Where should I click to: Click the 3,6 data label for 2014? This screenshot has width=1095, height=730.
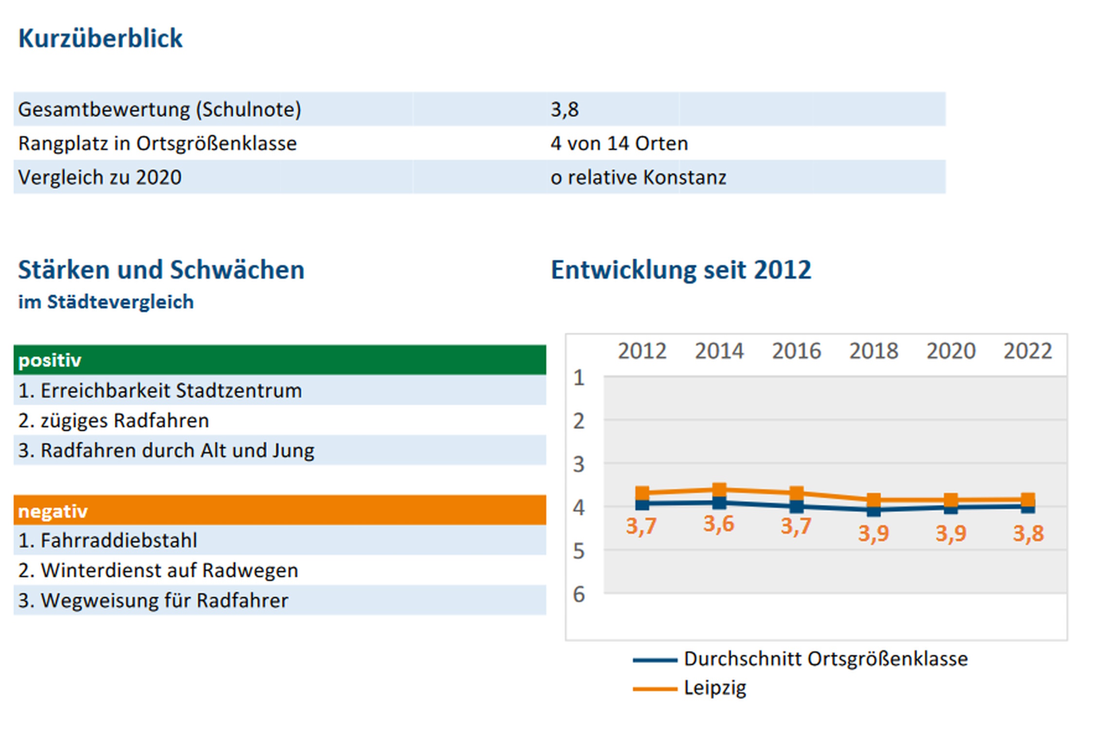click(718, 524)
